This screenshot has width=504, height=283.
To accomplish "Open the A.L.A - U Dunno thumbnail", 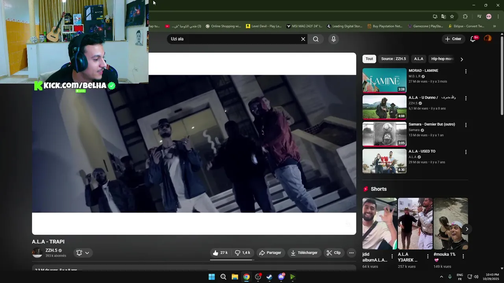I will (384, 107).
